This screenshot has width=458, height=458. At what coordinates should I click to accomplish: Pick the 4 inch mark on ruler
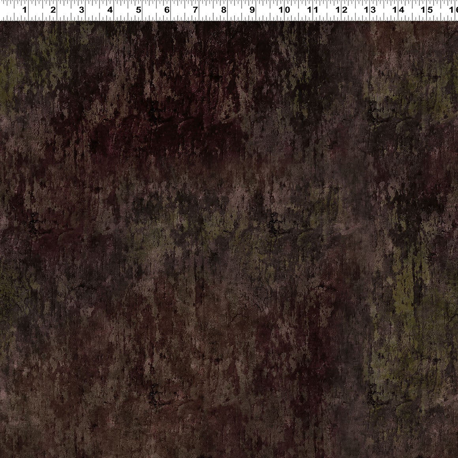point(110,10)
